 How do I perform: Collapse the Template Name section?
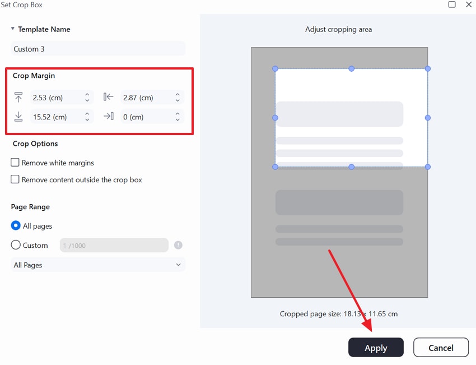[x=12, y=29]
